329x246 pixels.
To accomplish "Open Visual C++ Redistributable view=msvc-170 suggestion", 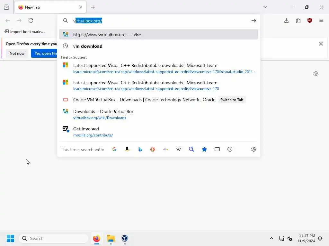I will coord(158,85).
